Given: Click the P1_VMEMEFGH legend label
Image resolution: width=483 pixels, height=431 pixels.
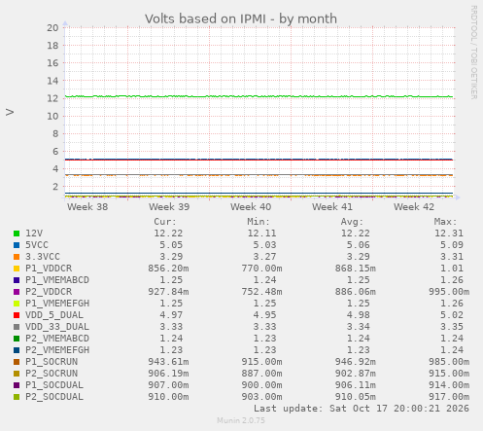Looking at the screenshot, I should [x=57, y=304].
